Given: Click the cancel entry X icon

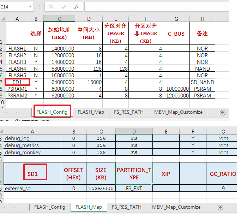Looking at the screenshot, I should pos(51,7).
